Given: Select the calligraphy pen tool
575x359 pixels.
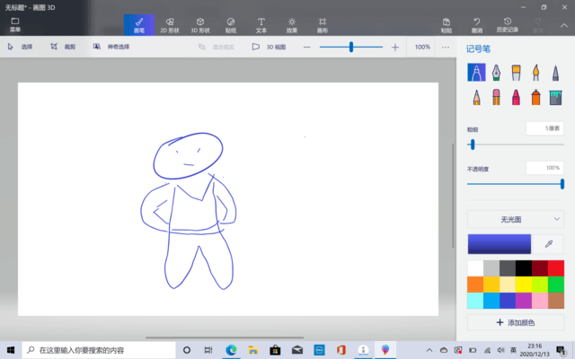Looking at the screenshot, I should point(496,72).
